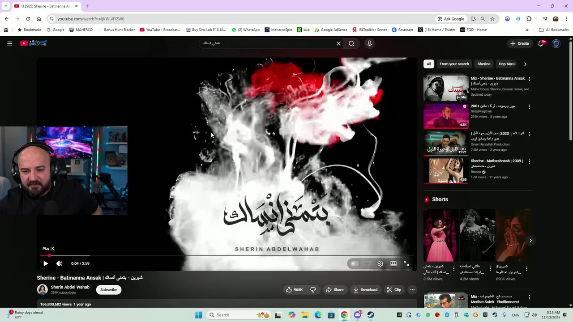Screen dimensions: 573x322
Task: Show hidden bookmarks with the double chevron
Action: 527,30
